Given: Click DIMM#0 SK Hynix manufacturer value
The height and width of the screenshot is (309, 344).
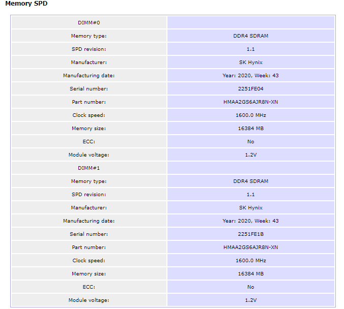Looking at the screenshot, I should point(251,63).
